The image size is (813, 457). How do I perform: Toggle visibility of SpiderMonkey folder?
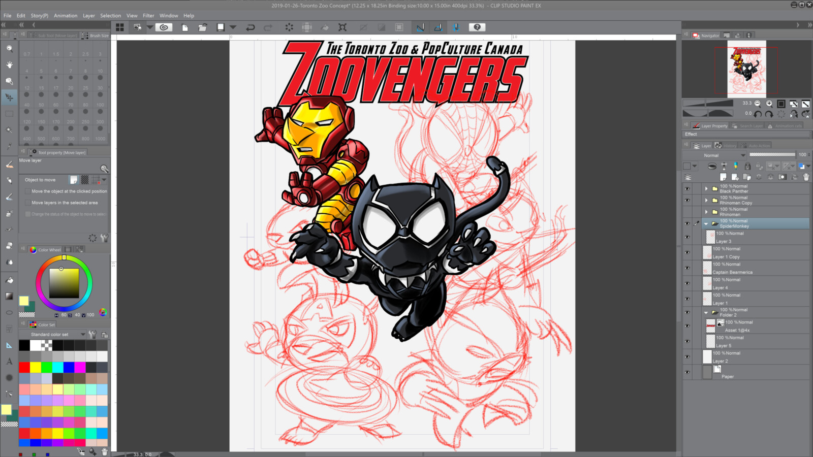687,223
